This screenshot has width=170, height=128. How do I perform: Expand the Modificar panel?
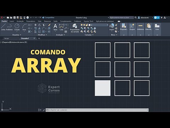[42, 35]
